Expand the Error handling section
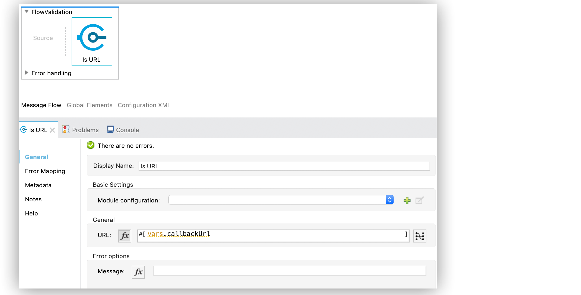 click(26, 73)
